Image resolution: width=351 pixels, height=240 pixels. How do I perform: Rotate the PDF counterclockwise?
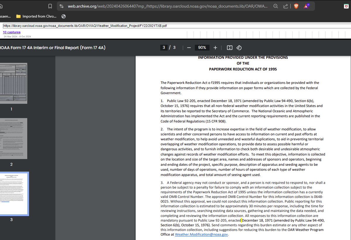[239, 48]
